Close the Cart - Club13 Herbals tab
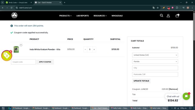Image resolution: width=195 pixels, height=110 pixels. (x=60, y=2)
